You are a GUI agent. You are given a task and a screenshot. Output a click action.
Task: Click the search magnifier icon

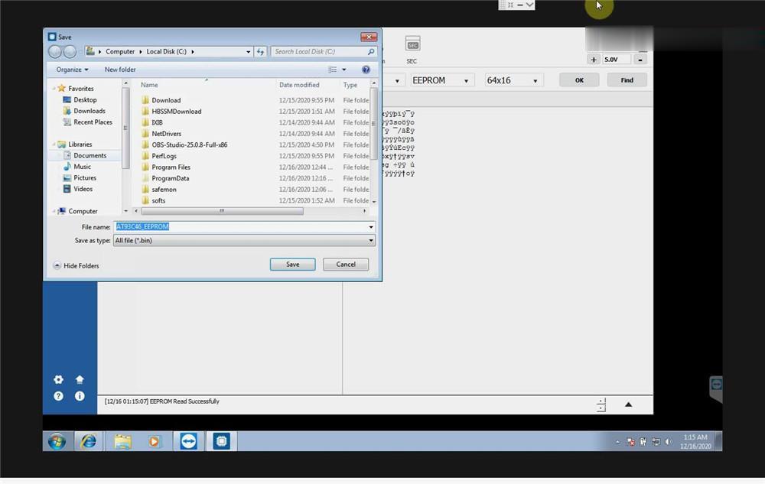(371, 52)
